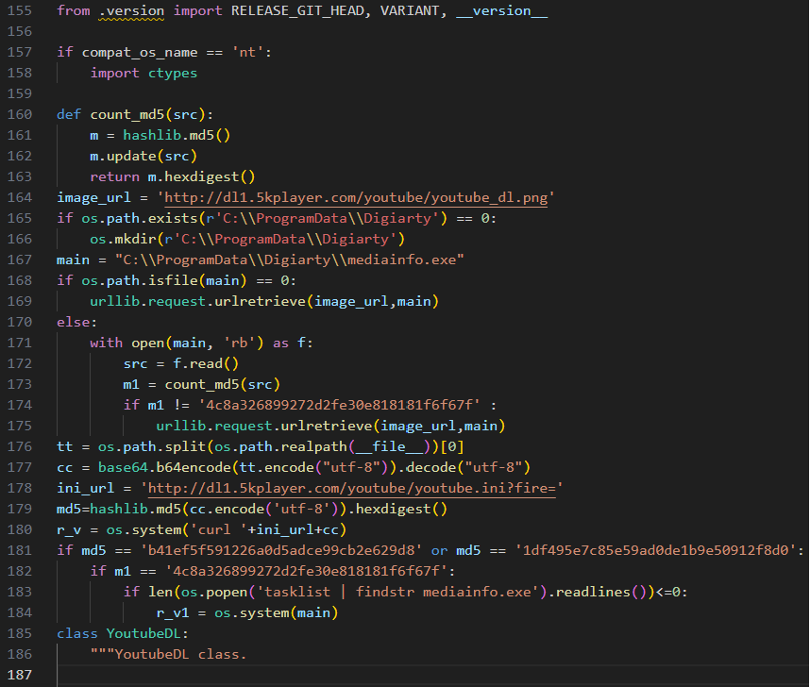Click 'tasklist | findstr mediainfo.exe' string
The height and width of the screenshot is (687, 810).
(397, 592)
